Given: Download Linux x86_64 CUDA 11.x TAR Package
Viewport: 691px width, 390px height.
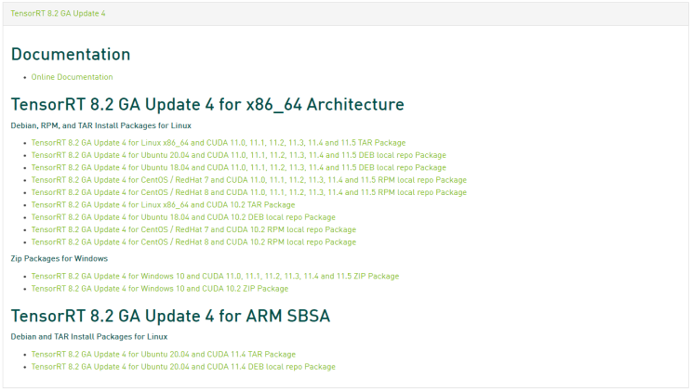Looking at the screenshot, I should pyautogui.click(x=219, y=143).
